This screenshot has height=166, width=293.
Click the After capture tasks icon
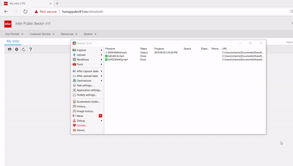click(x=74, y=71)
